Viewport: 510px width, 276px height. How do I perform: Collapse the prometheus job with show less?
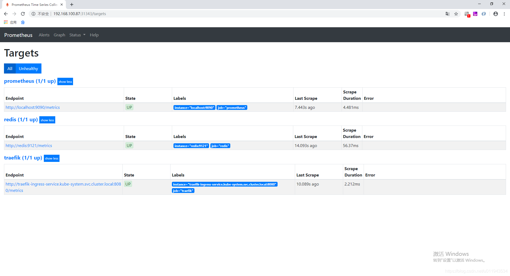(65, 81)
